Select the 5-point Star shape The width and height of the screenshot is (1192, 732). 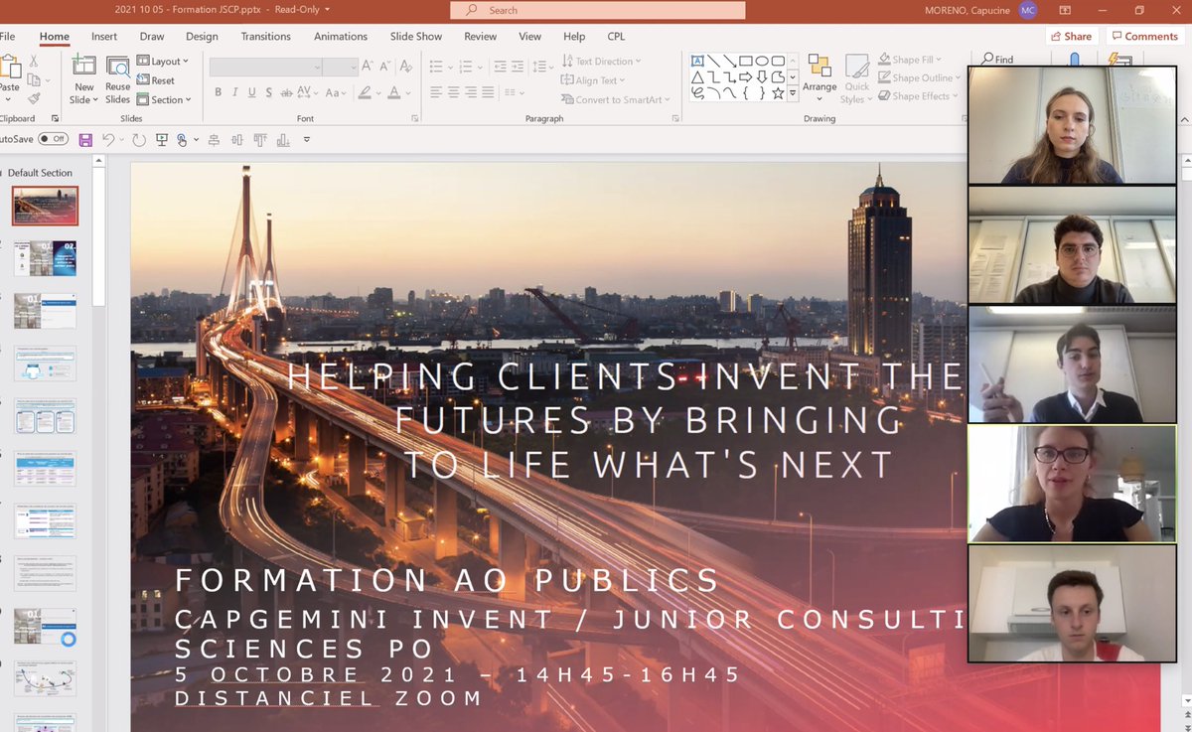pos(778,92)
